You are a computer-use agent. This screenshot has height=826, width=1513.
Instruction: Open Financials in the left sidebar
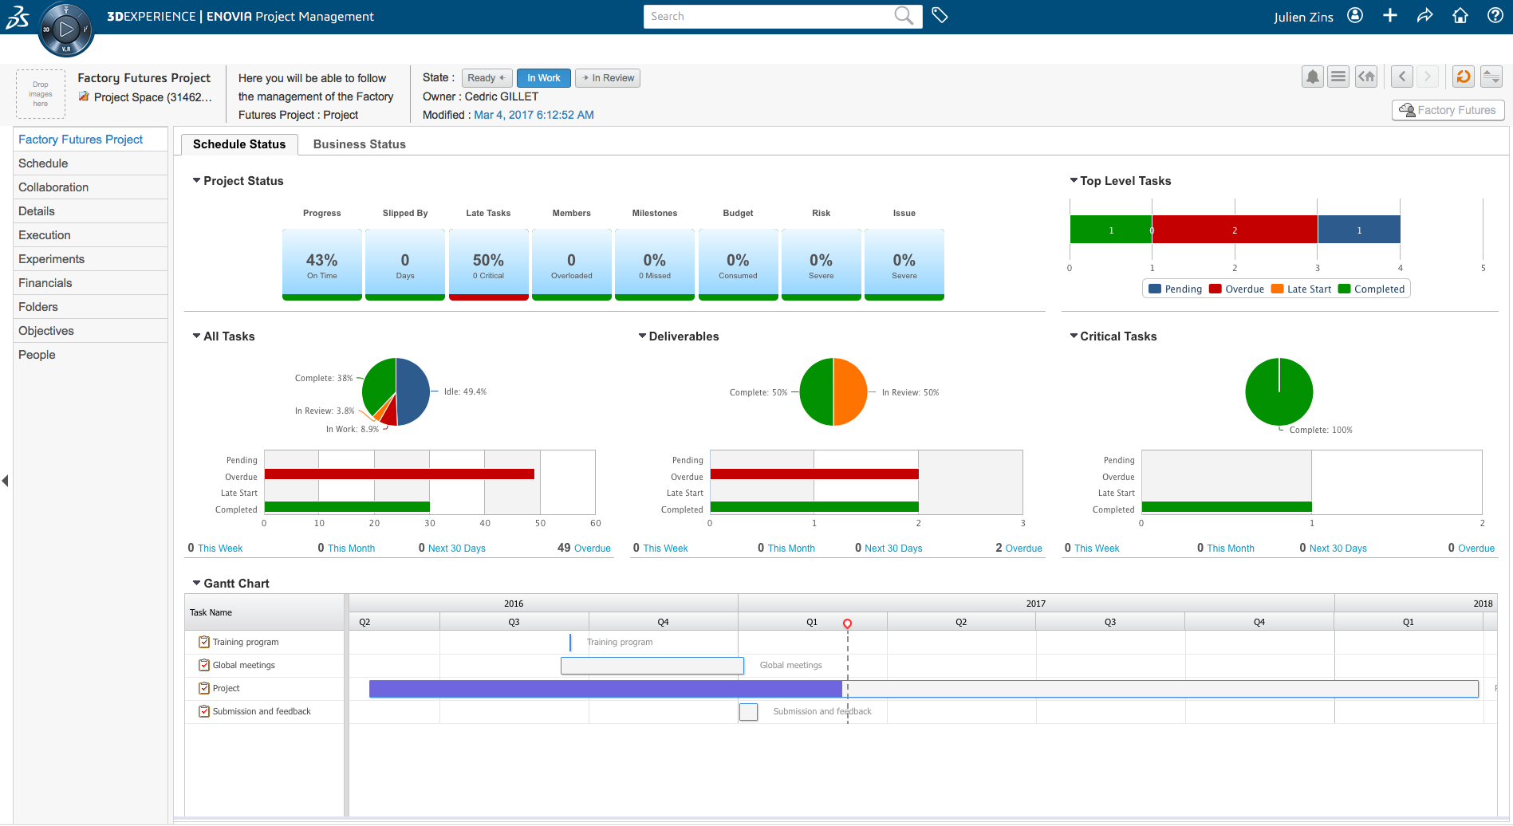pos(45,283)
